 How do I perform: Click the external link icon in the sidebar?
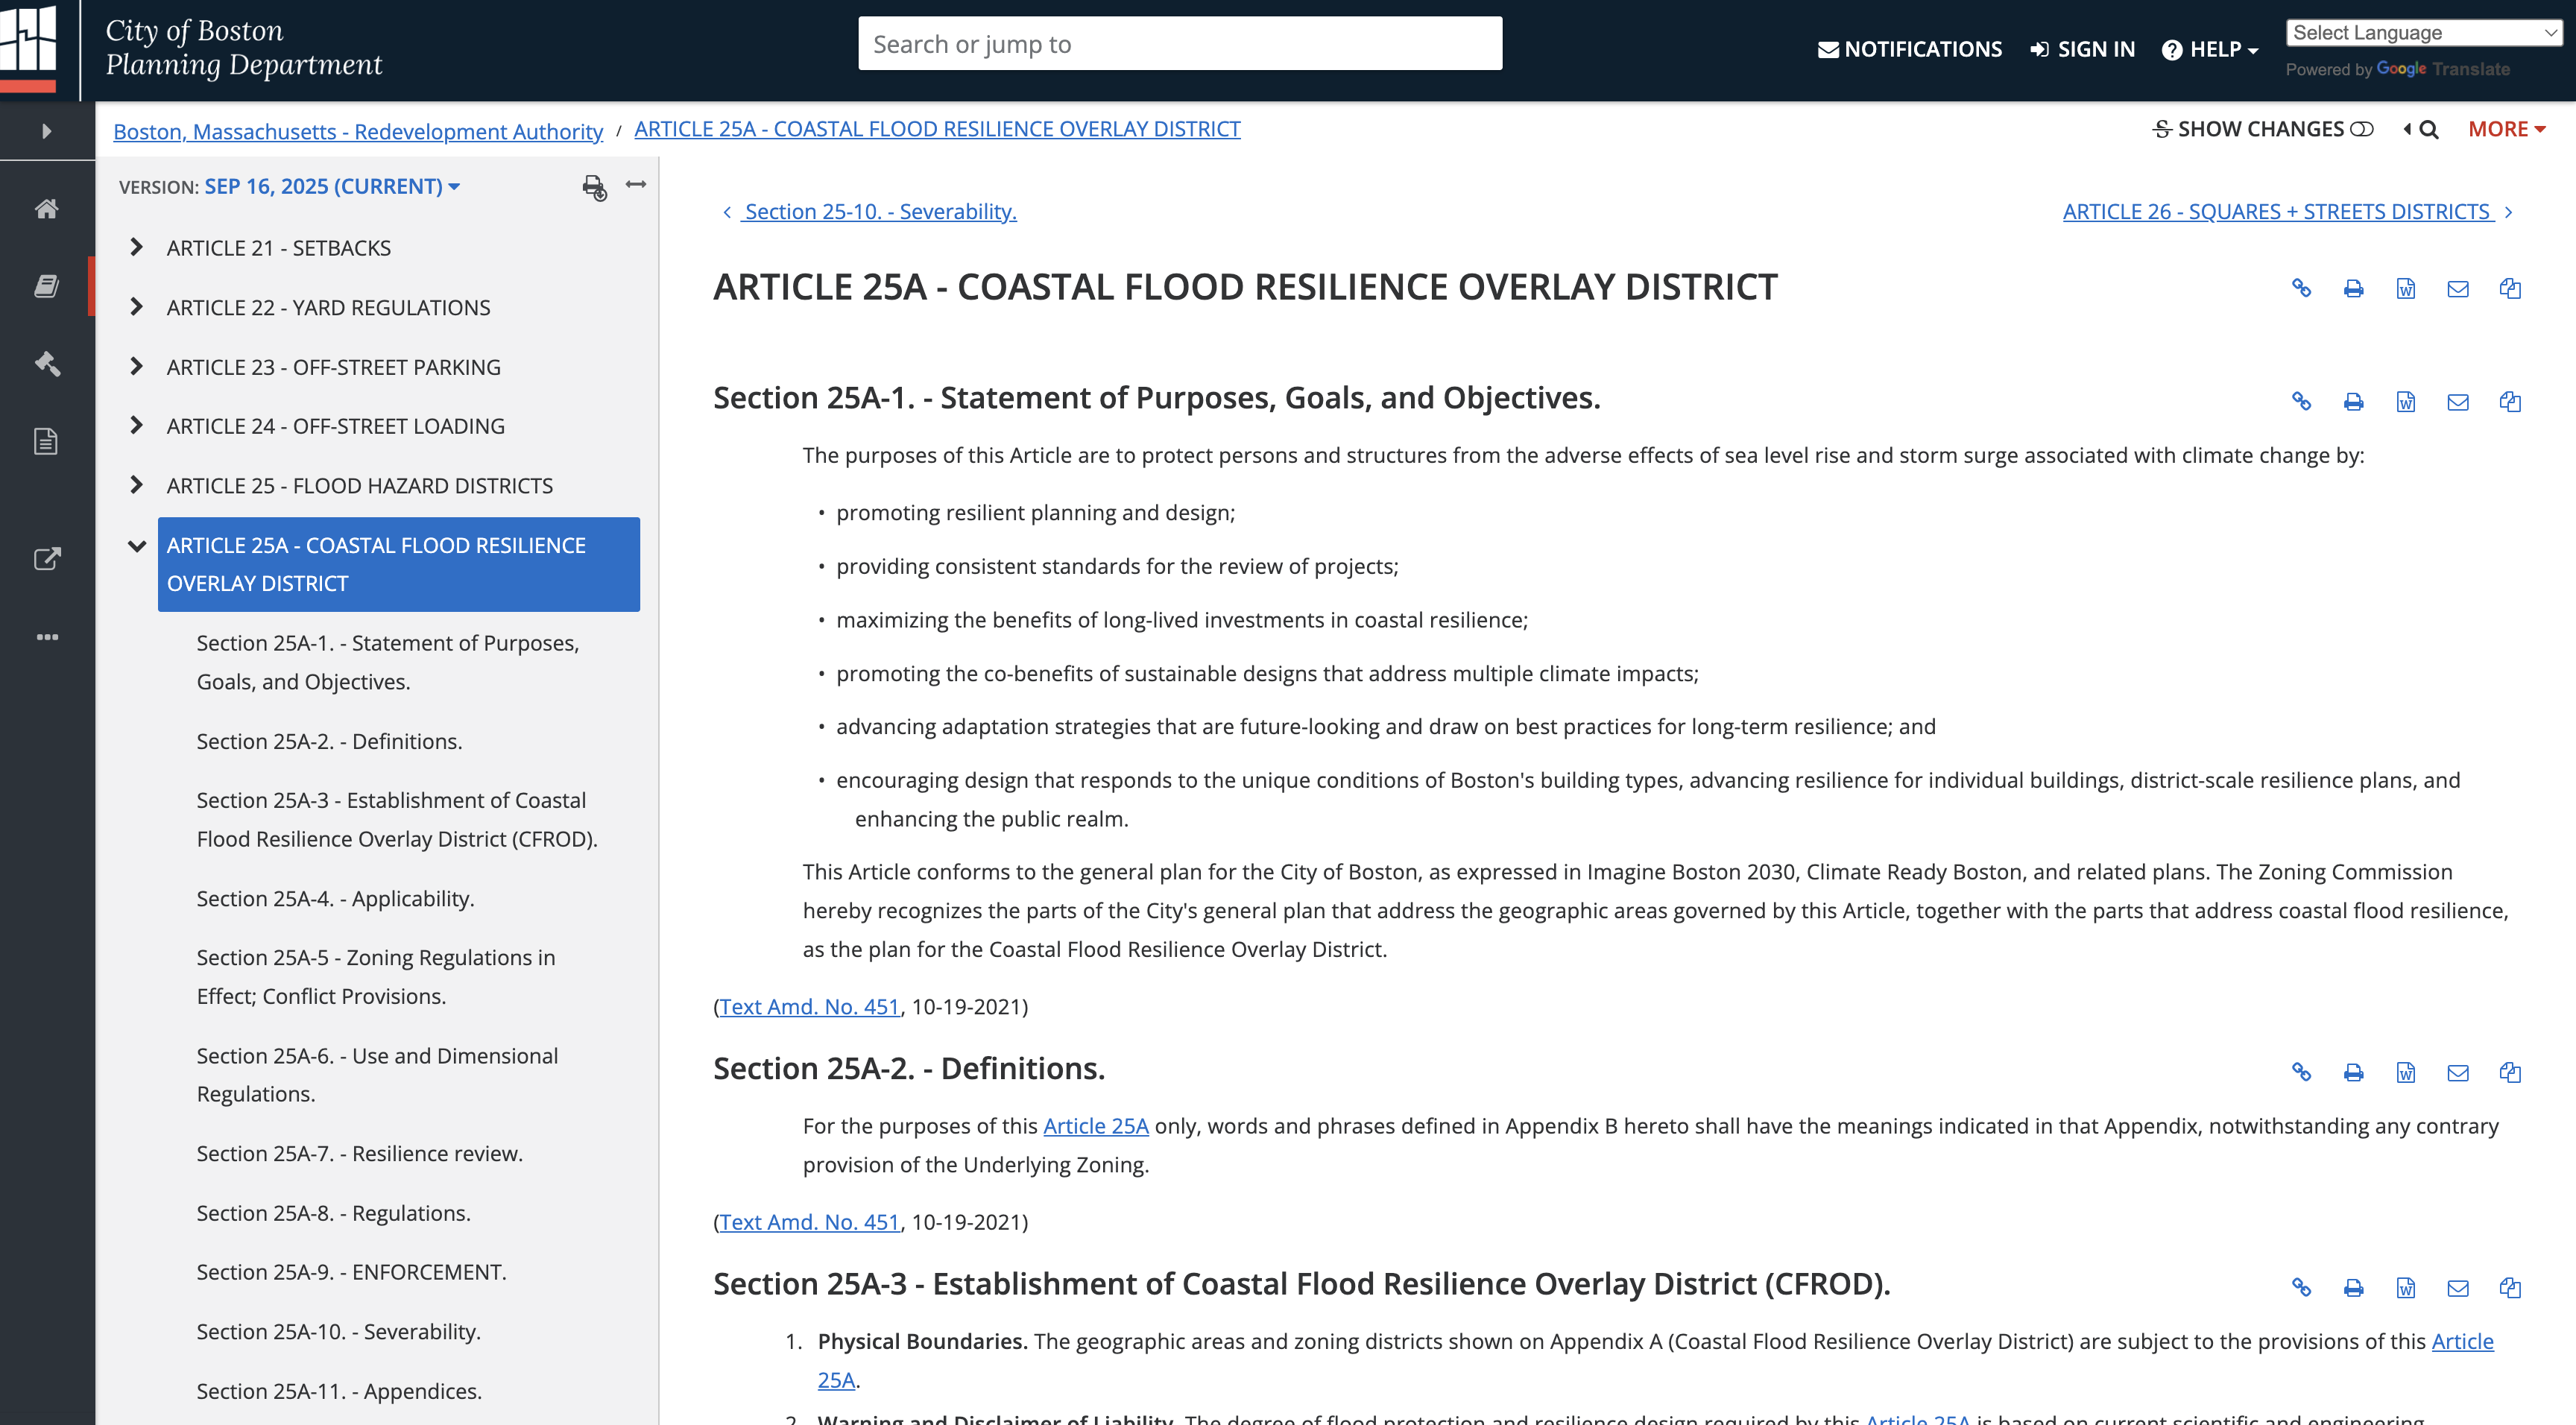tap(47, 560)
